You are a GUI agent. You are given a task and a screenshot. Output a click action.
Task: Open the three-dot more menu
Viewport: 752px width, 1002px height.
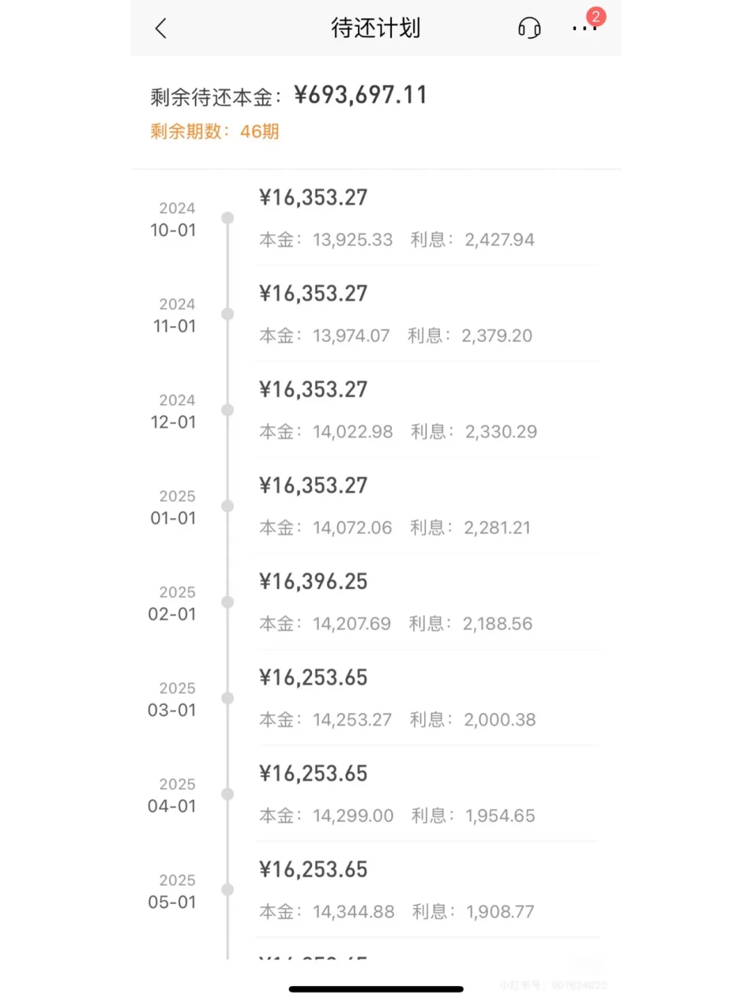click(581, 29)
